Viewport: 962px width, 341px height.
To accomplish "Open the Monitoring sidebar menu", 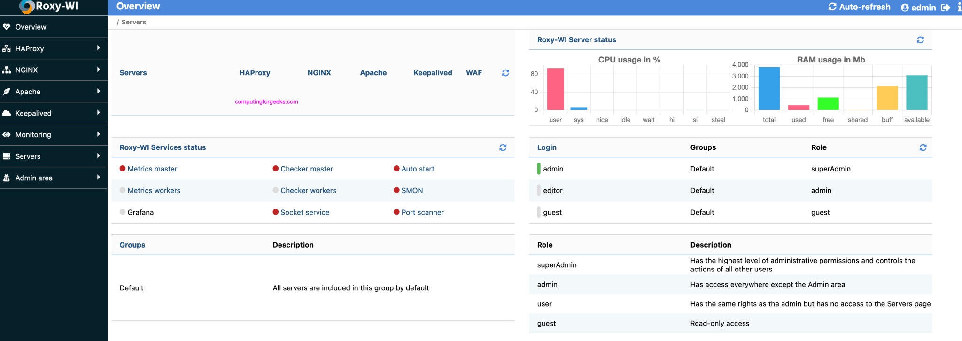I will pyautogui.click(x=33, y=134).
